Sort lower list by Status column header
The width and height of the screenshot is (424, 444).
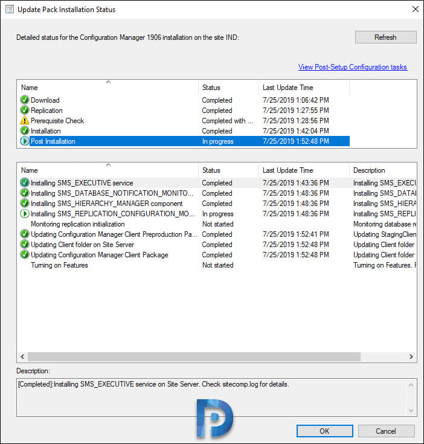228,170
